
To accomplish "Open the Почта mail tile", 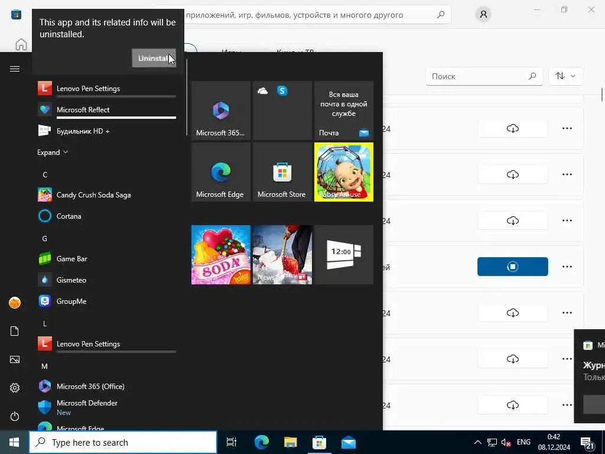I will (x=344, y=111).
